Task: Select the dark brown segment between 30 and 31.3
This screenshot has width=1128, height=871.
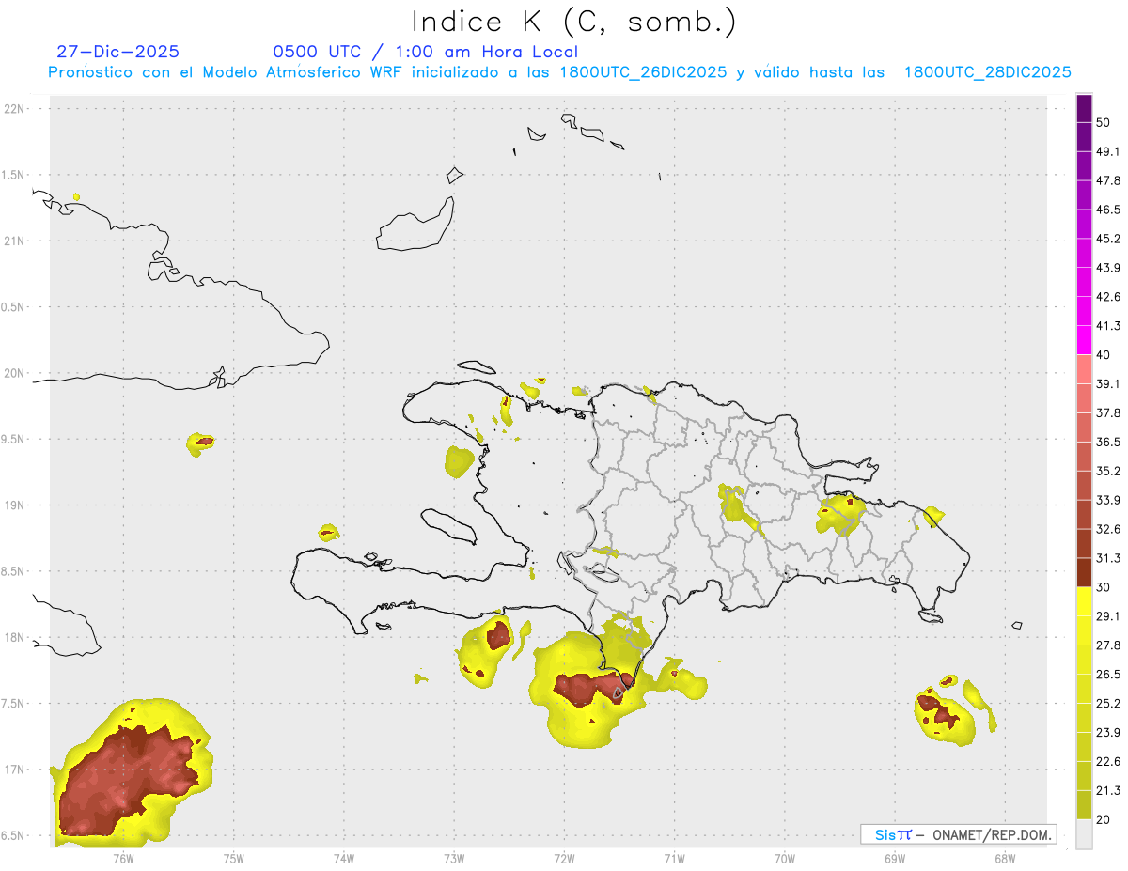Action: [1084, 573]
